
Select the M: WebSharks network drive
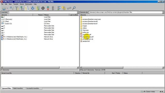pyautogui.click(x=14, y=37)
